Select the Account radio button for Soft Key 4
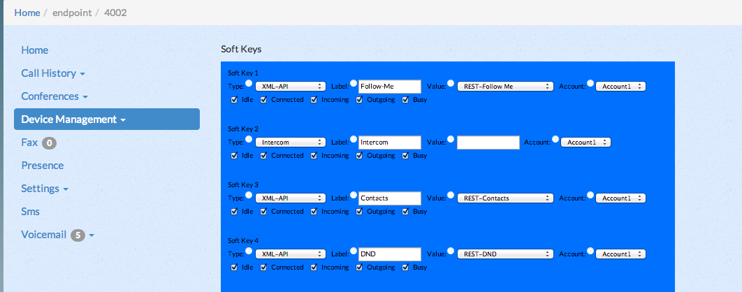The image size is (742, 292). [x=590, y=251]
